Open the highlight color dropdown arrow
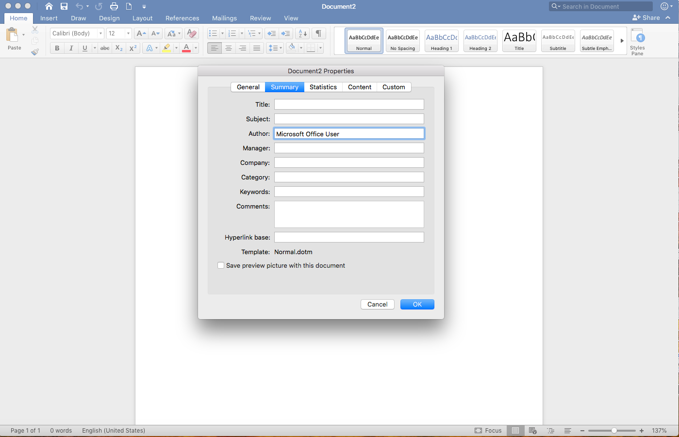 [x=176, y=48]
